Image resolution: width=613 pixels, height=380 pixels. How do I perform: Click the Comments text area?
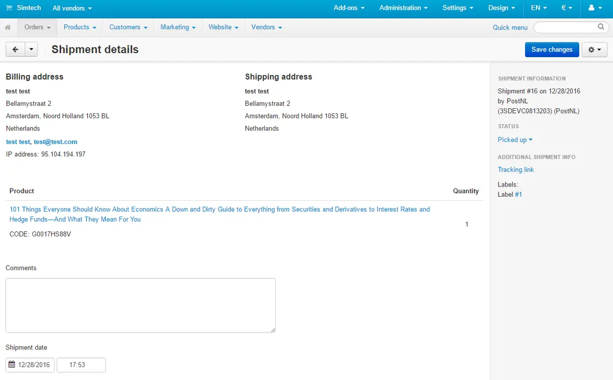tap(140, 305)
